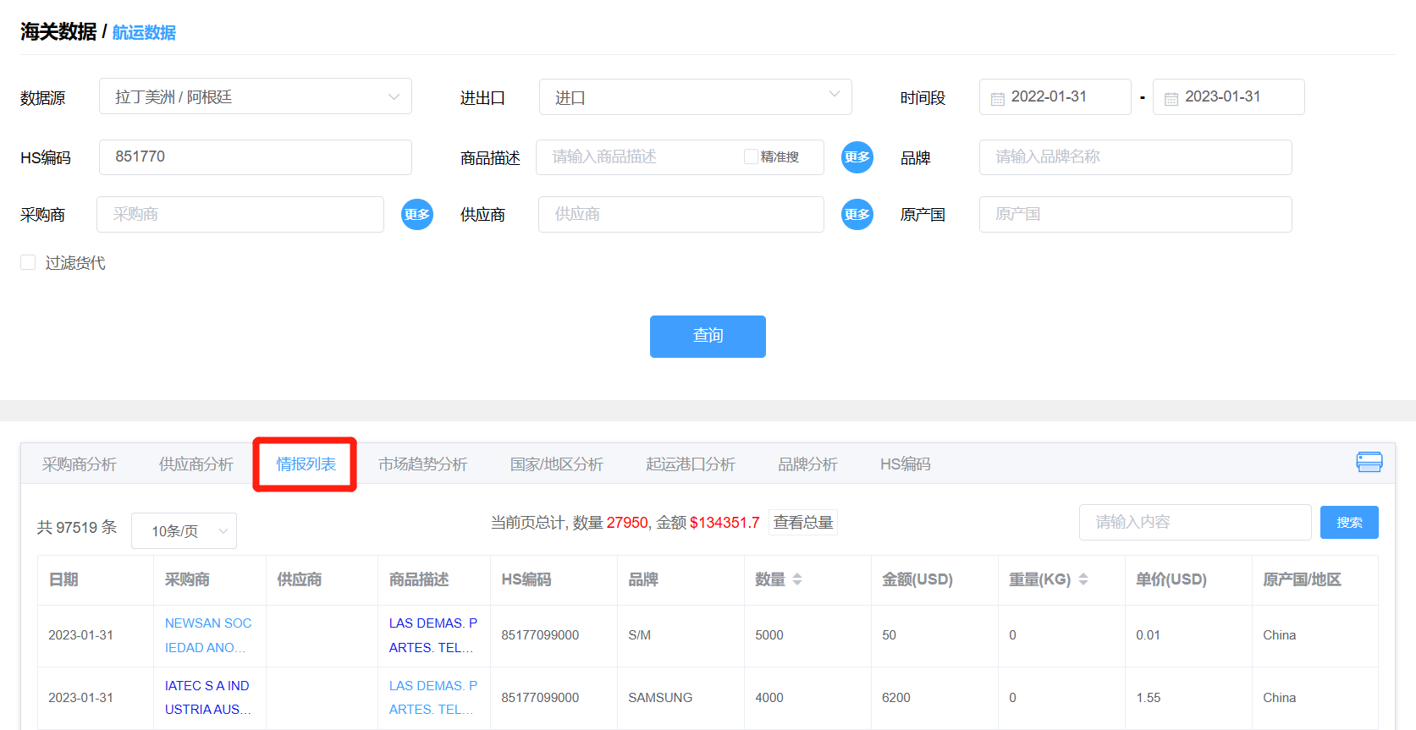The height and width of the screenshot is (730, 1416).
Task: Click the end date field 2023-01-31
Action: (x=1229, y=96)
